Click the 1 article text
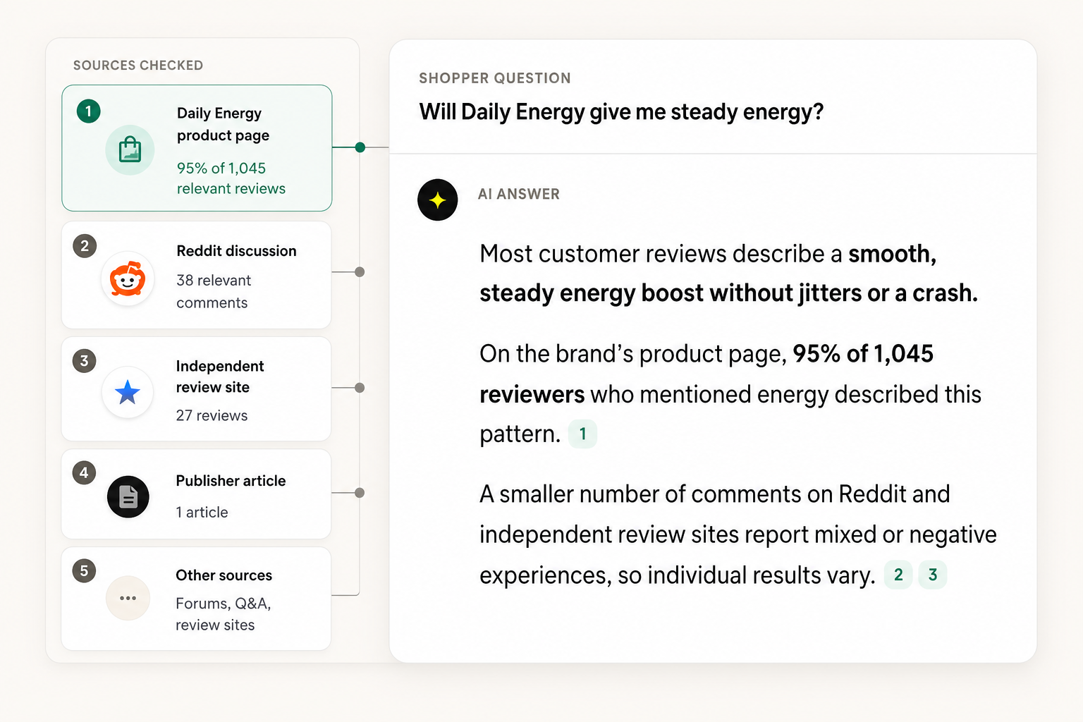1083x722 pixels. (202, 513)
